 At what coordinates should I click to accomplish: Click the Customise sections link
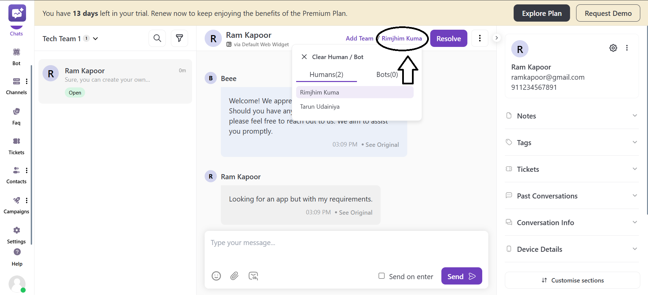point(572,280)
